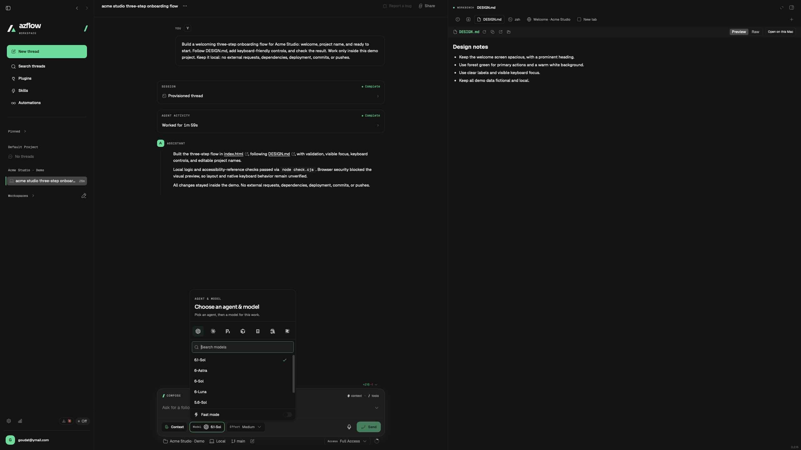Open DESIGN.md externally with arrow icon
The height and width of the screenshot is (450, 801).
(501, 32)
